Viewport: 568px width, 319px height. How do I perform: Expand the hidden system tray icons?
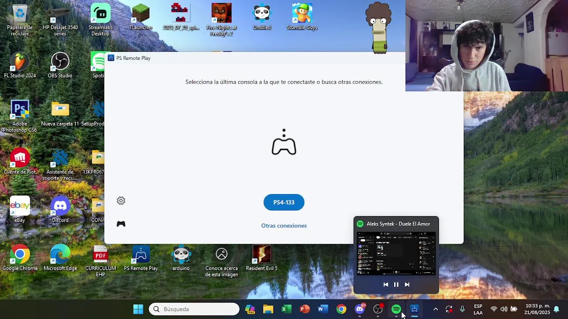[435, 309]
